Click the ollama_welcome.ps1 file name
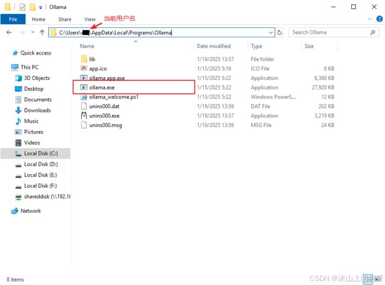Viewport: 385px width, 285px height. coord(114,97)
